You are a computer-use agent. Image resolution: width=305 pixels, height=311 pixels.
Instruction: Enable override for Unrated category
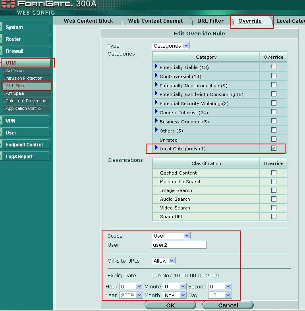click(274, 139)
